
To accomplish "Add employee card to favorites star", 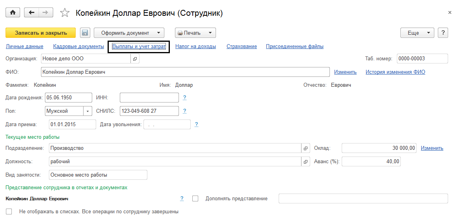I will [x=65, y=13].
